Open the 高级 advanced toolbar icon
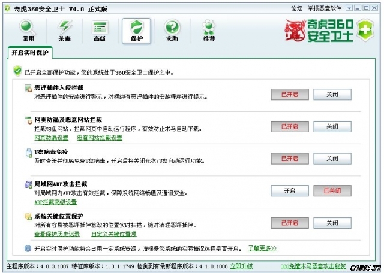This screenshot has width=384, height=273. click(100, 31)
